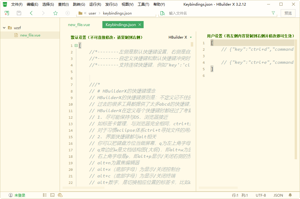Select new_file.vue in project tree
Screen dimensions: 300x199
coord(30,35)
